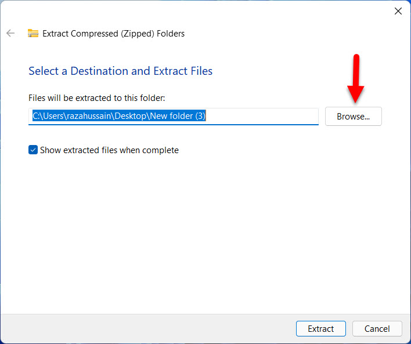Click the "Desktop" segment in the path

(x=130, y=116)
